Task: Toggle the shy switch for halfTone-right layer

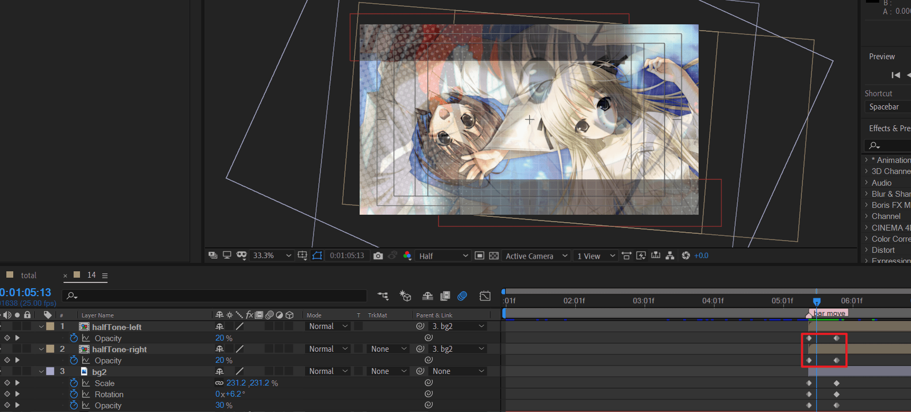Action: [x=219, y=349]
